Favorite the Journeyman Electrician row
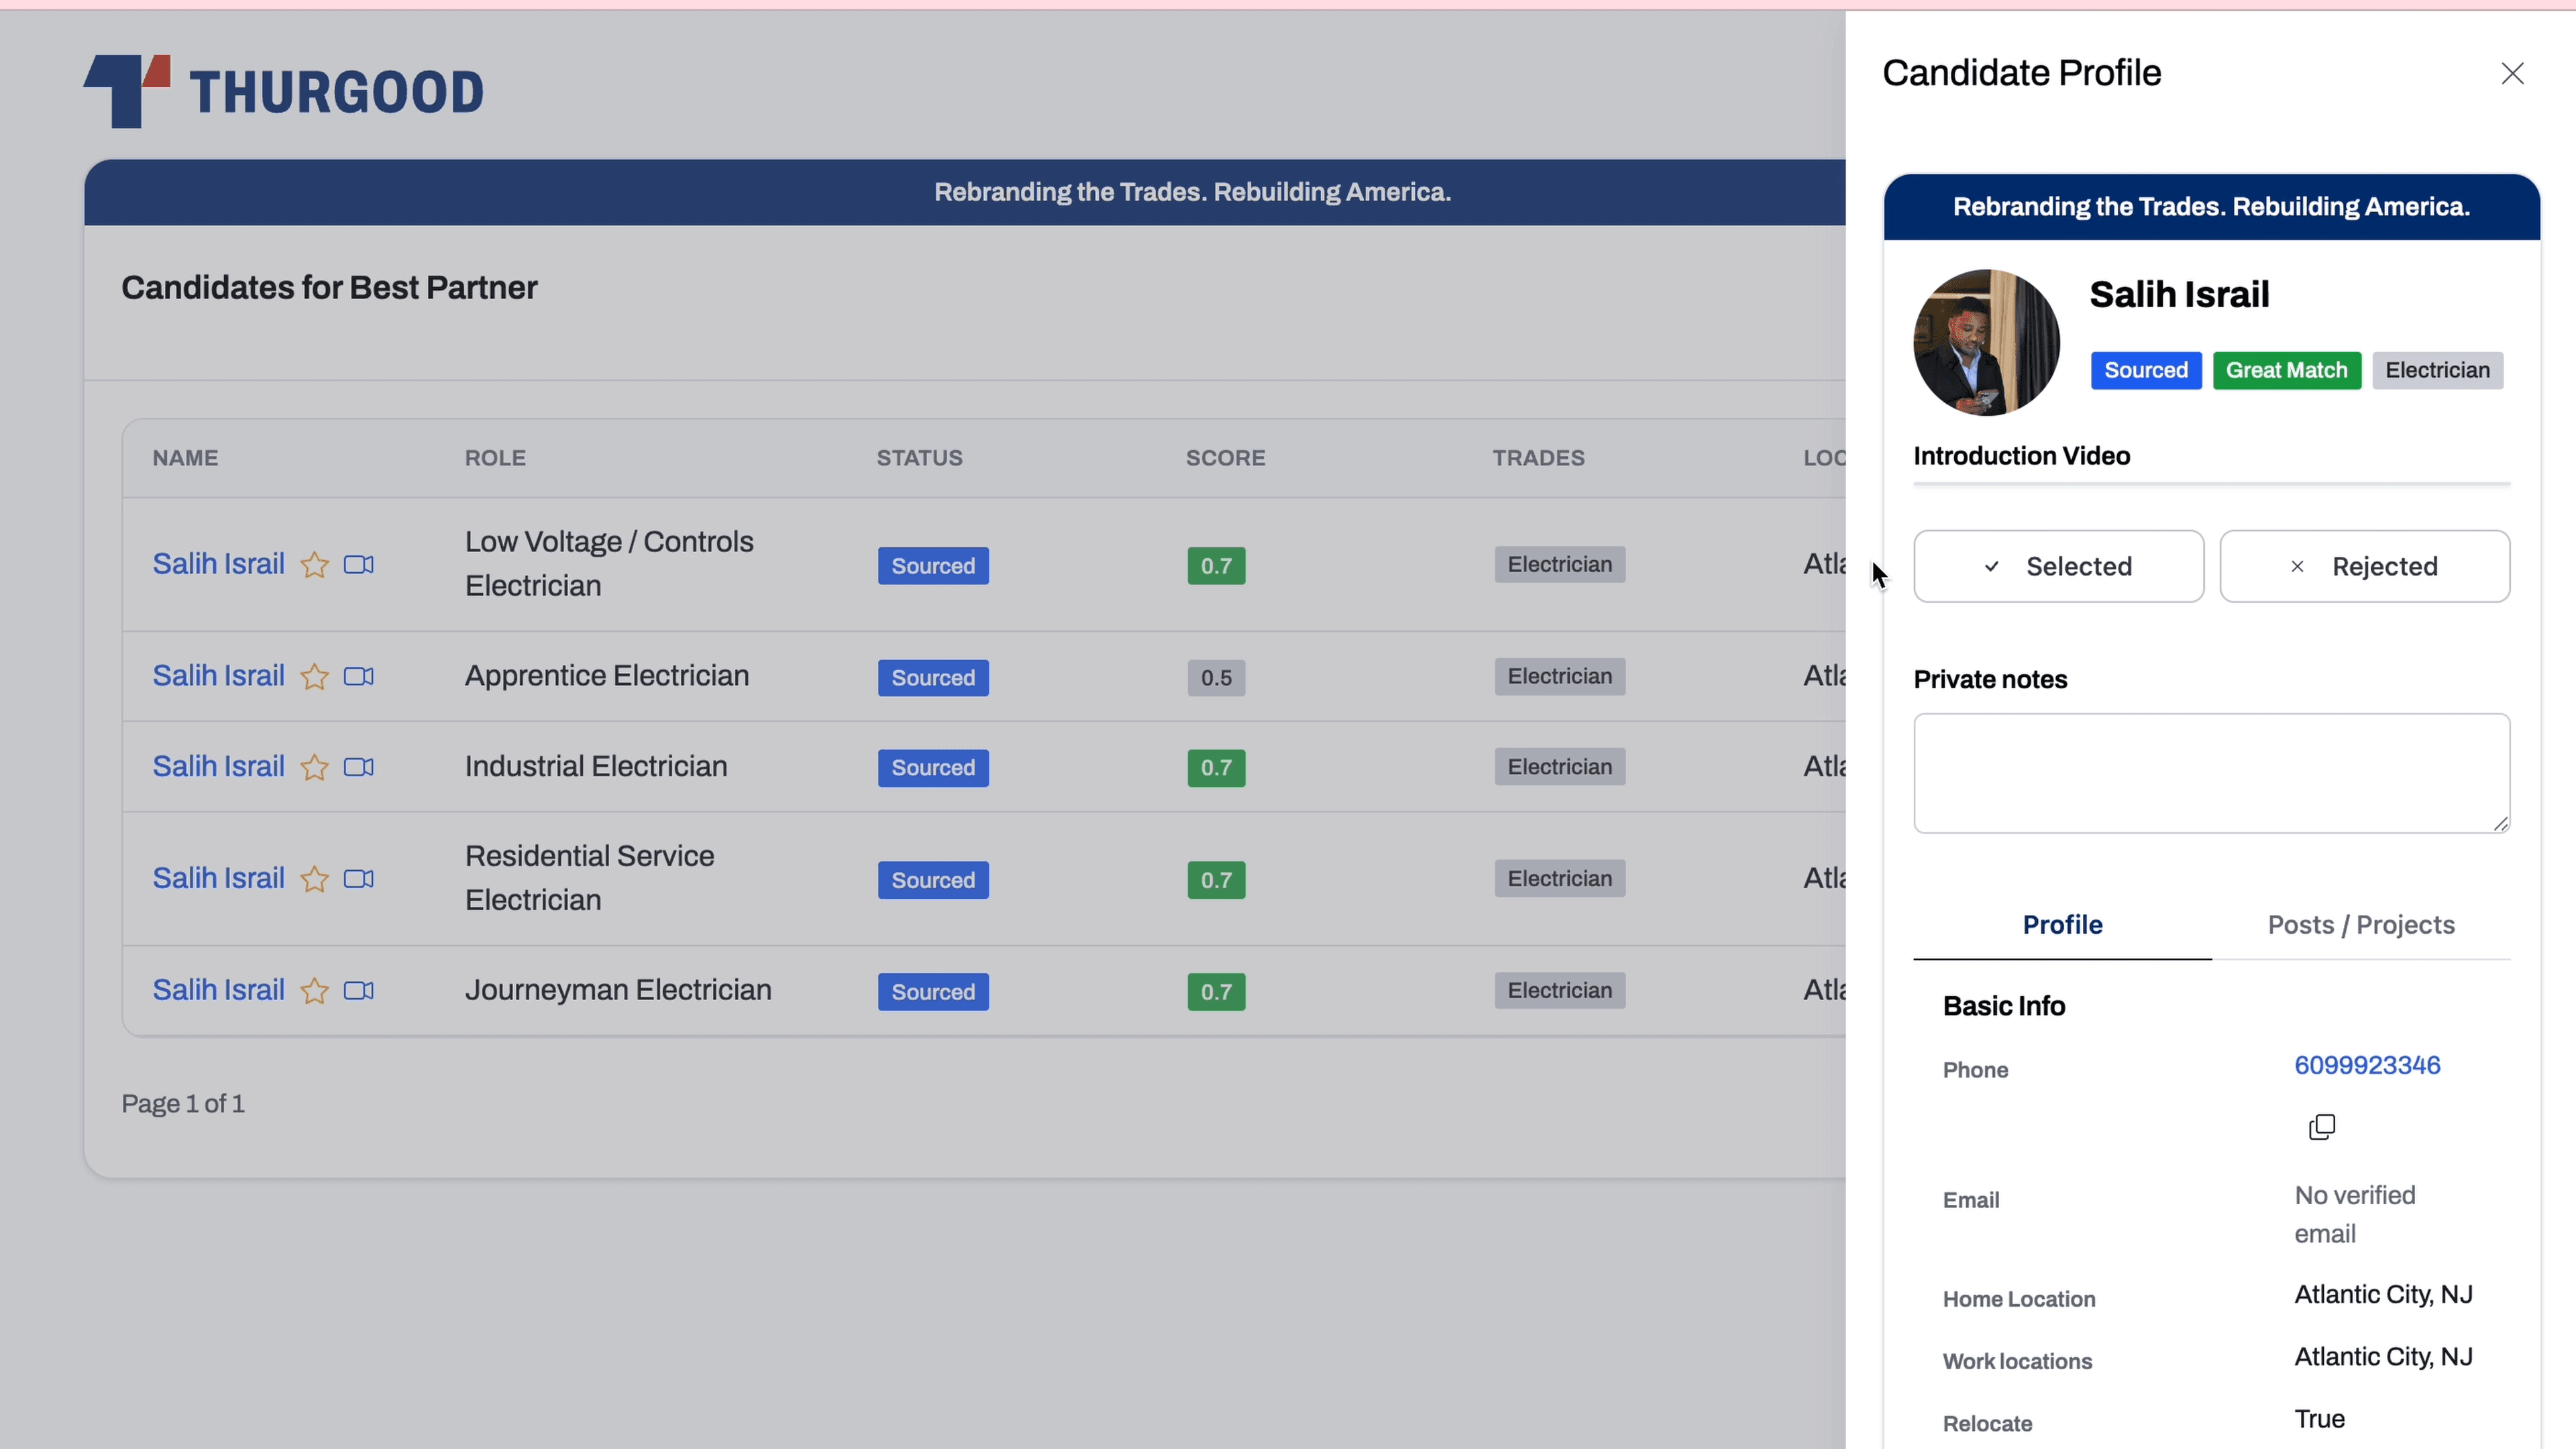This screenshot has width=2576, height=1449. click(314, 990)
